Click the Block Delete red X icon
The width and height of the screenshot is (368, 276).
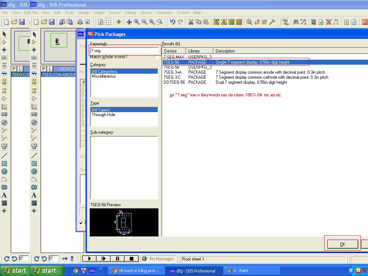point(239,22)
